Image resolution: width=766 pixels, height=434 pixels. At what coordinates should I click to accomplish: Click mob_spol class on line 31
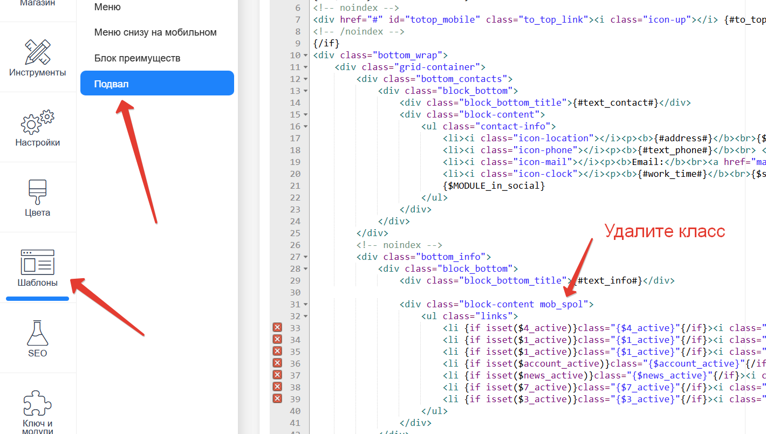(x=561, y=304)
